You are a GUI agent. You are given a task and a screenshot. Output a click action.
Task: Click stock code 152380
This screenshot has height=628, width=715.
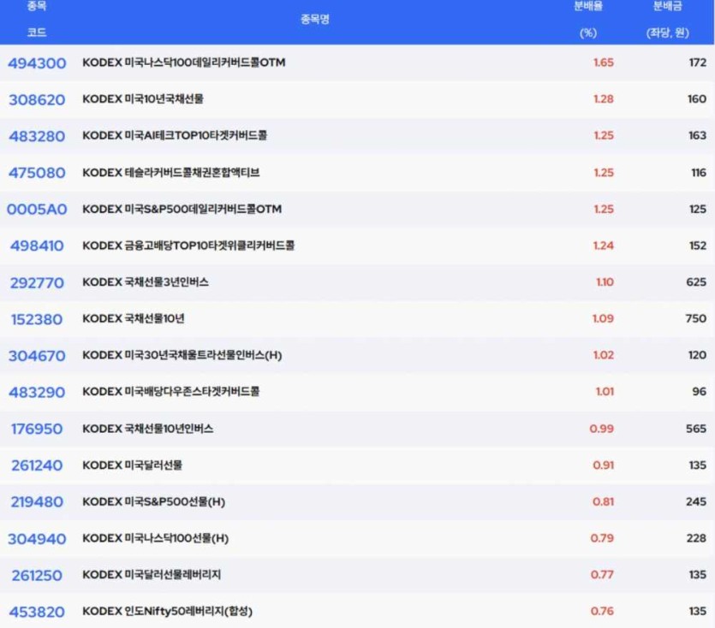point(37,319)
